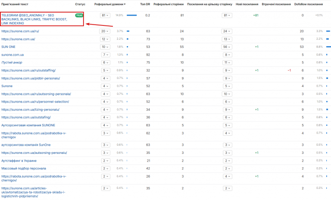The width and height of the screenshot is (331, 200).
Task: Expand target-page links dropdown showing 13
Action: [227, 39]
